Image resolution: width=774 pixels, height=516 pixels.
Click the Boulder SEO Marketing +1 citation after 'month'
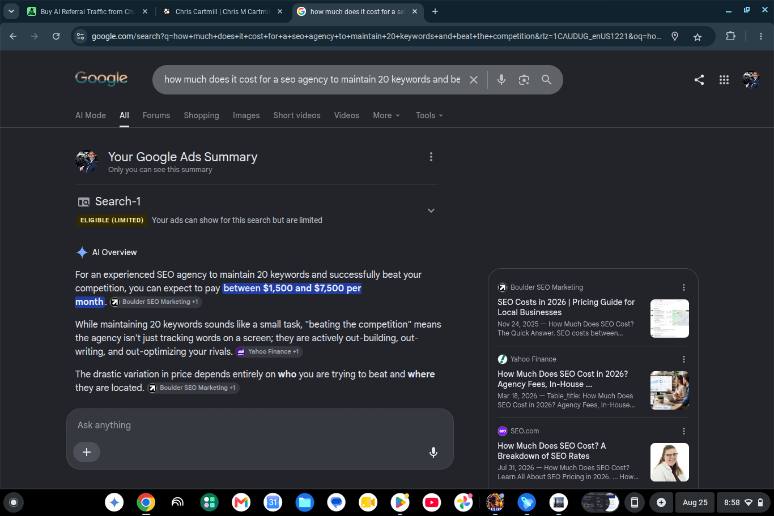[x=156, y=302]
